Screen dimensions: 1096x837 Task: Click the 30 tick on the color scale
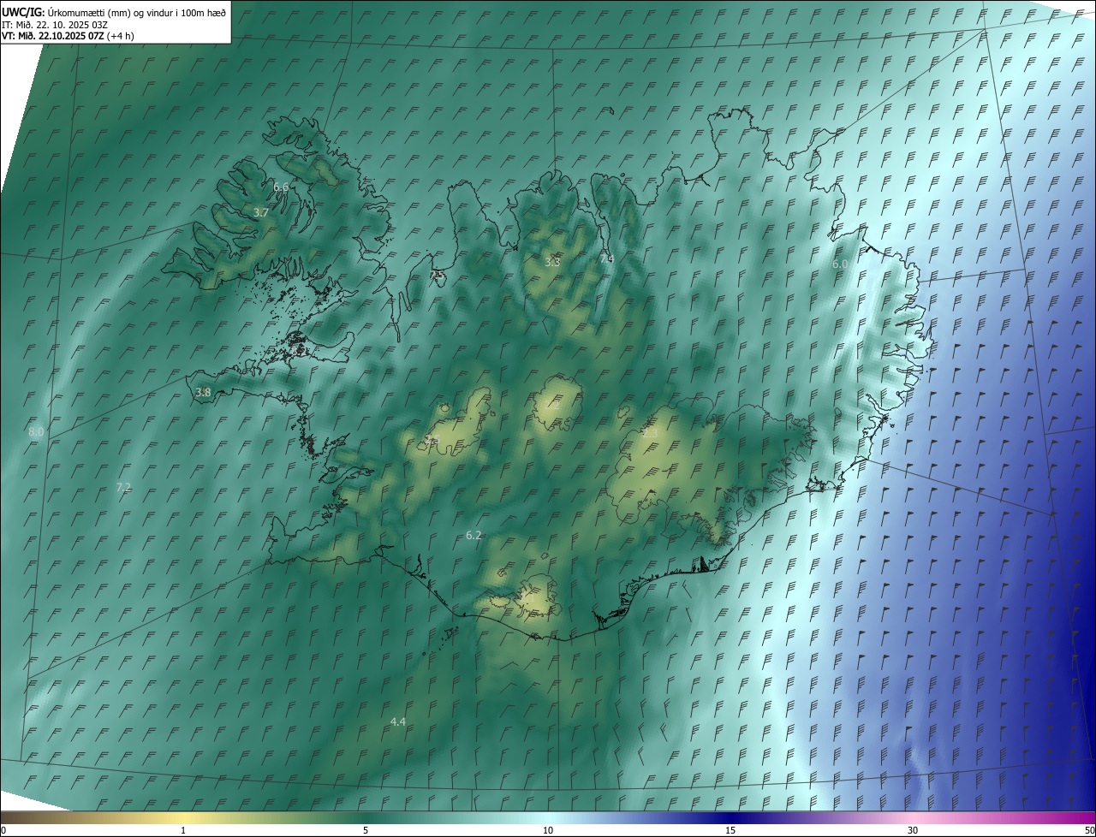point(913,830)
